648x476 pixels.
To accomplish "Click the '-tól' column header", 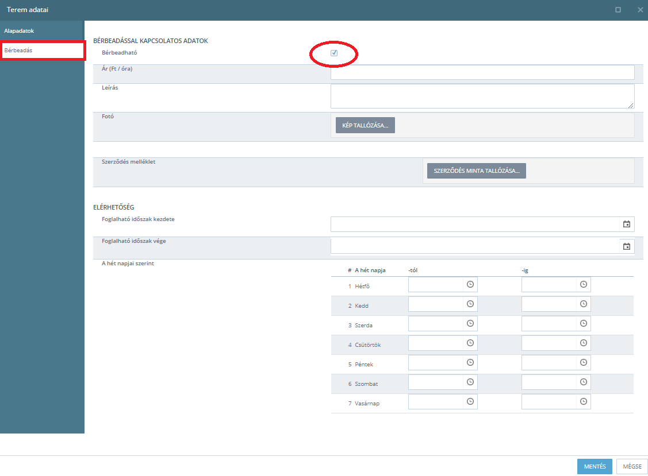I will point(413,270).
